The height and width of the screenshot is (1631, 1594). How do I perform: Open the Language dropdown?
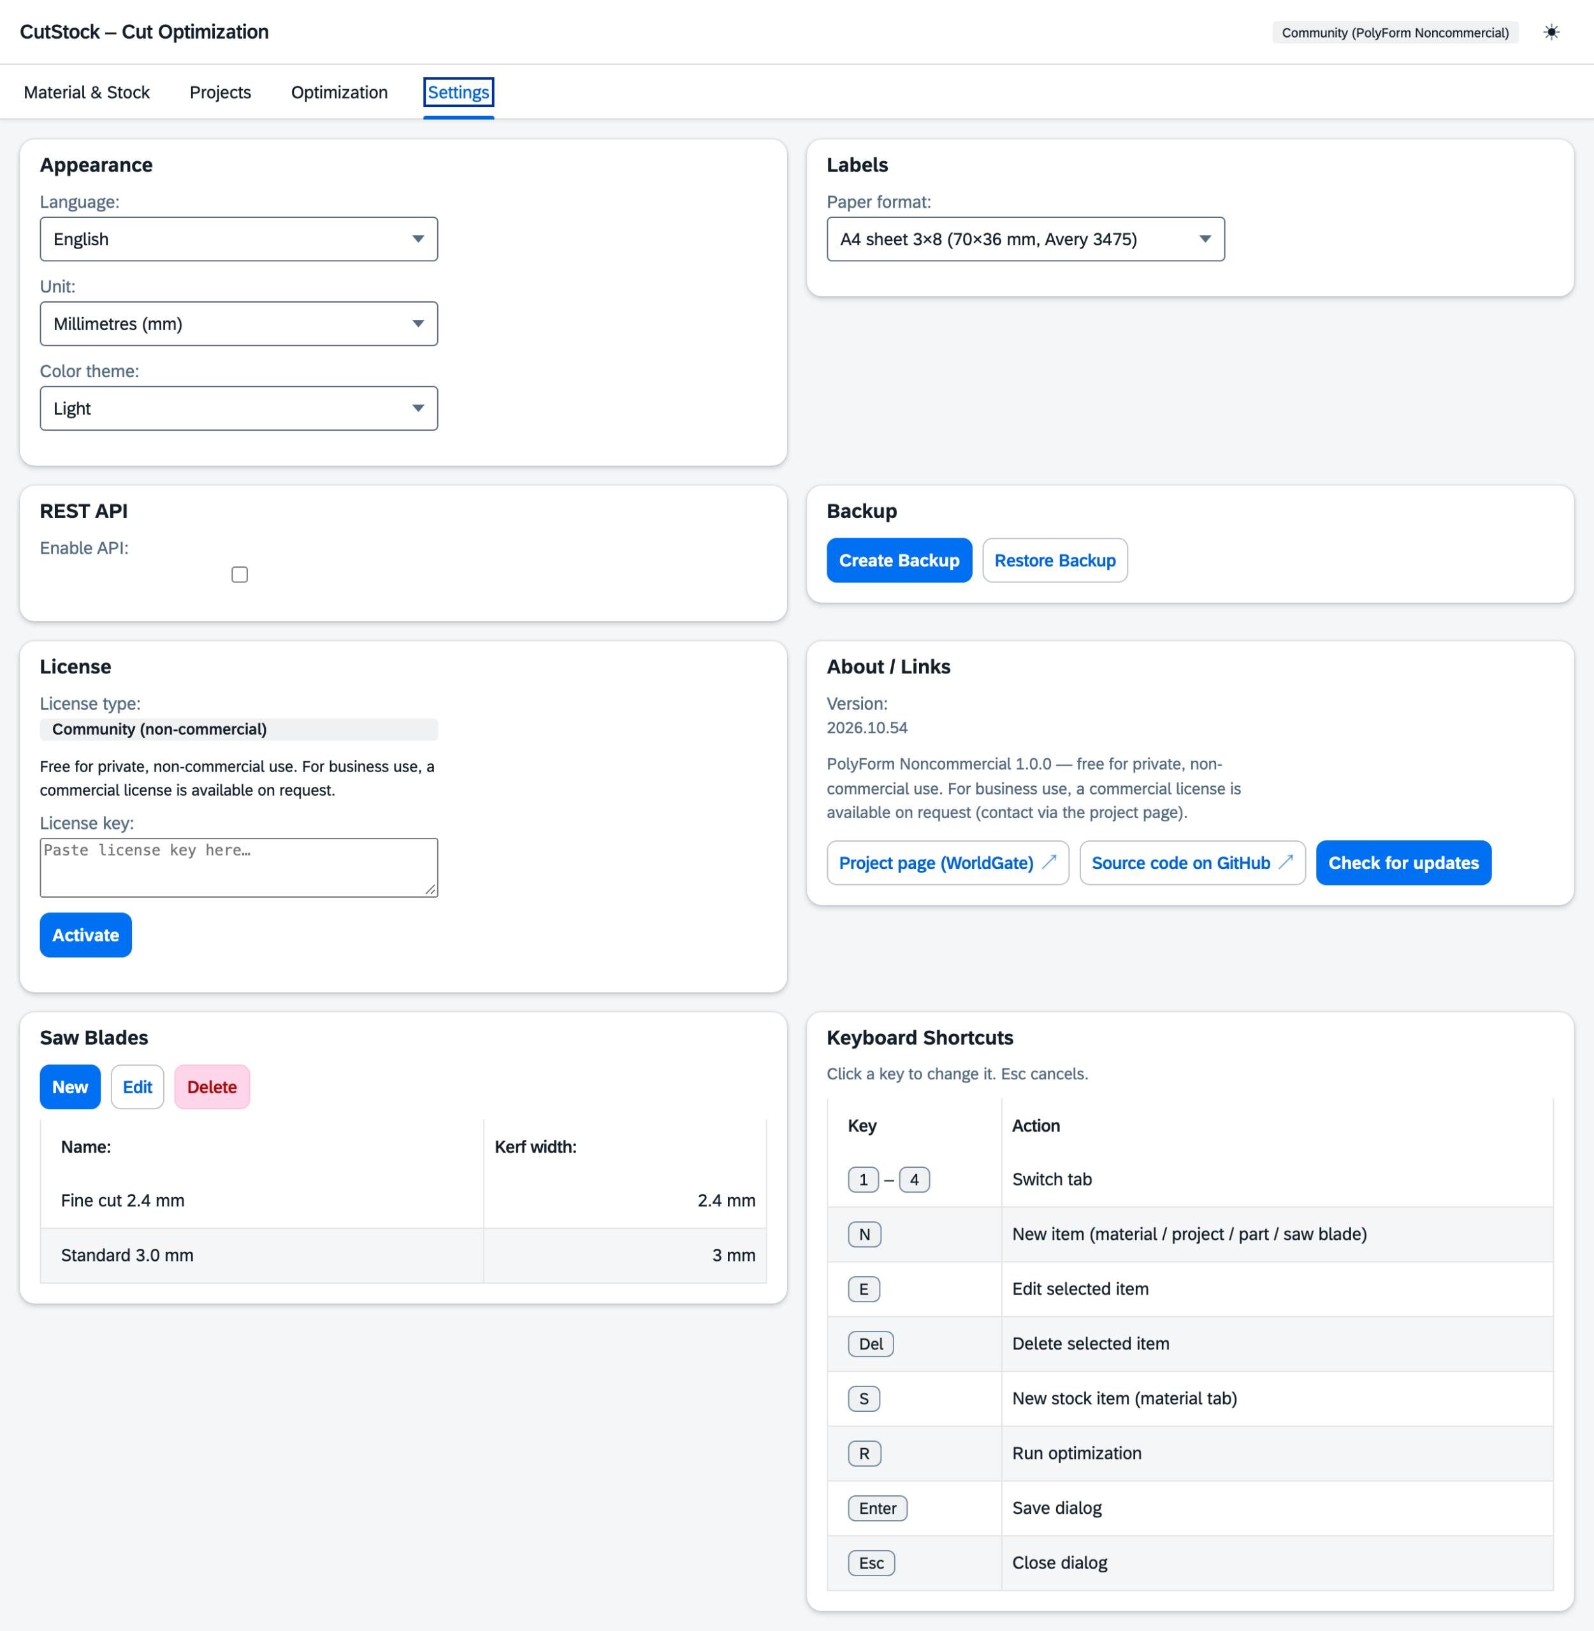[238, 240]
